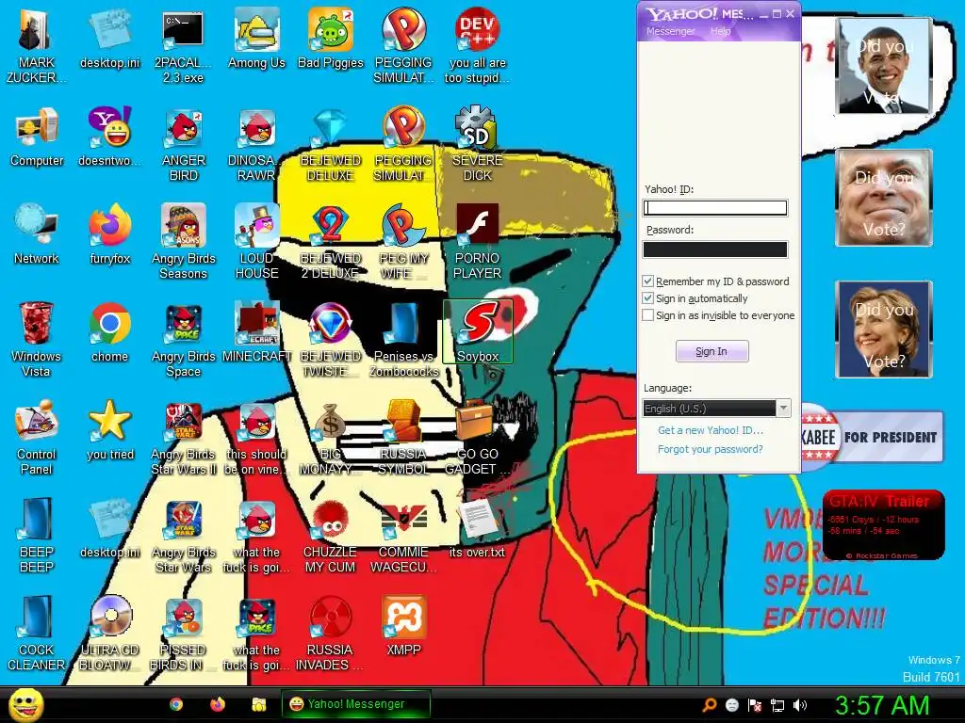Click the Yahoo smiley tray icon
This screenshot has height=723, width=965.
click(x=731, y=705)
